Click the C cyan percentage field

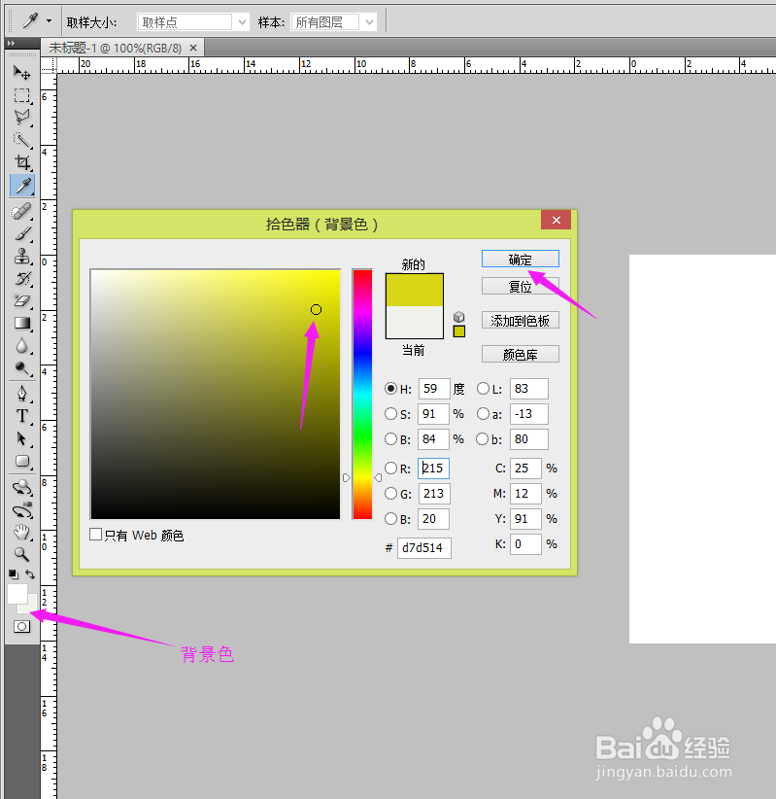[525, 469]
